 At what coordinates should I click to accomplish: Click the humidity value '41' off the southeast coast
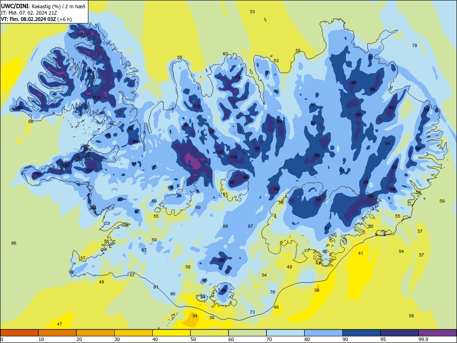click(x=361, y=253)
